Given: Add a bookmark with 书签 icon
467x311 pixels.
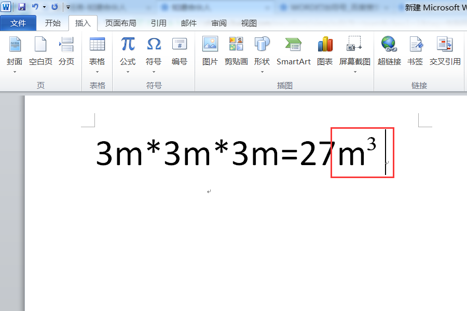Looking at the screenshot, I should point(416,44).
